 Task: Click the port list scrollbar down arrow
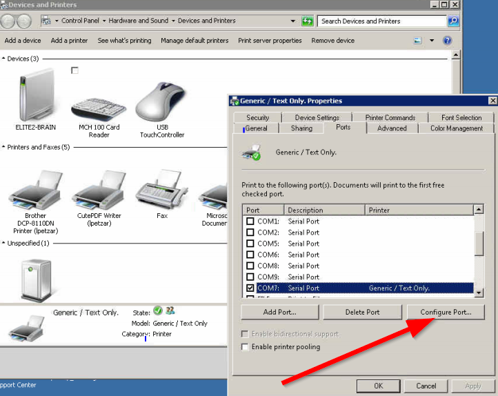coord(479,292)
